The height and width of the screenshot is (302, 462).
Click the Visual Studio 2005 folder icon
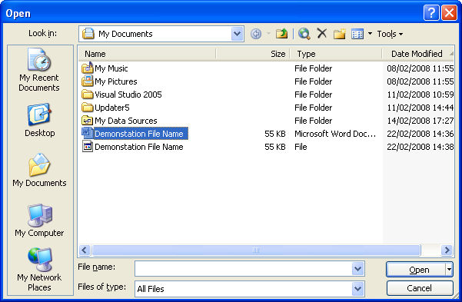tap(87, 95)
